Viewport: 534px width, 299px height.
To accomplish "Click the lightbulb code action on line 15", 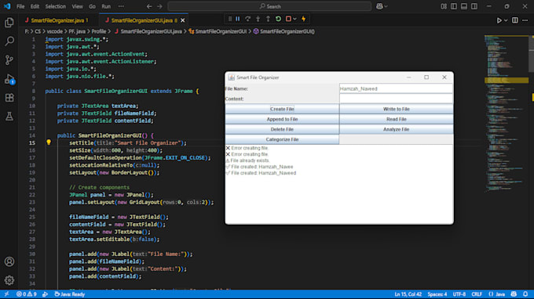I will point(49,142).
